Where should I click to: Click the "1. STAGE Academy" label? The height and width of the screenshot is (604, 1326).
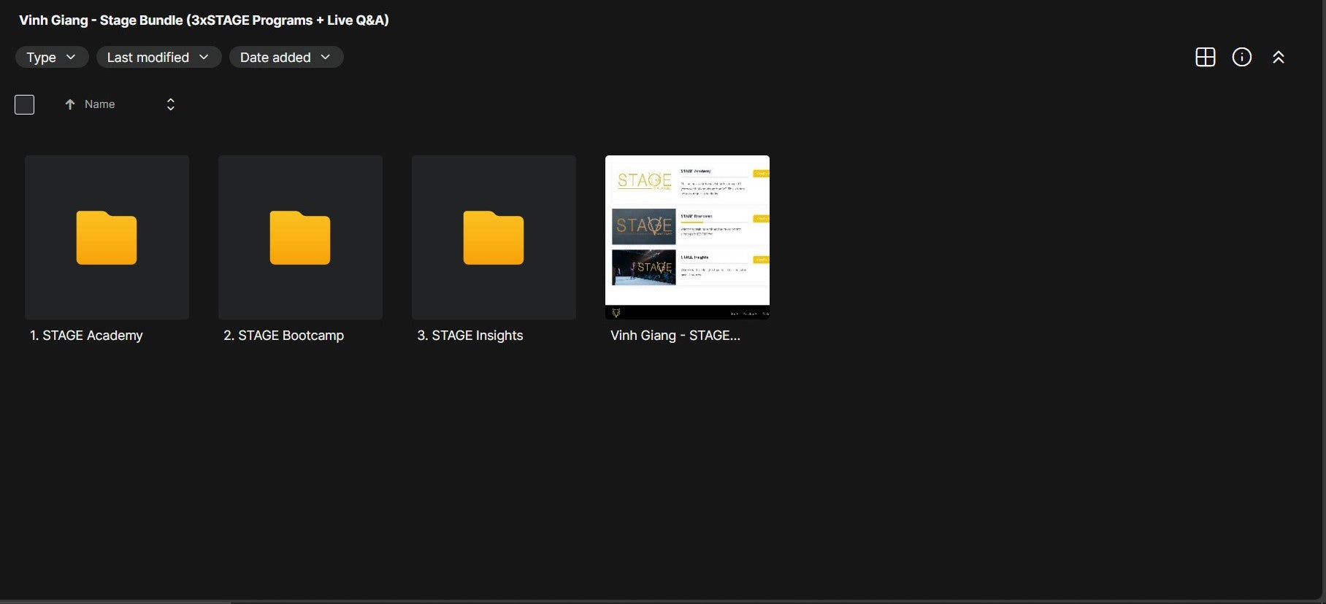pyautogui.click(x=86, y=336)
